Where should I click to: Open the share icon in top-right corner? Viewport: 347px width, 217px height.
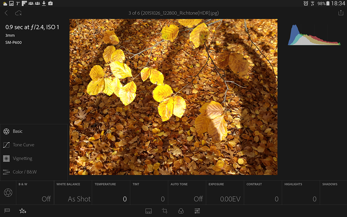(x=340, y=13)
